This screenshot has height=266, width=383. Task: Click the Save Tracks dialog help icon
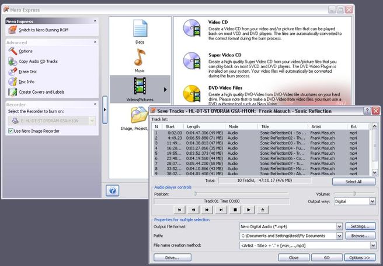click(x=367, y=111)
